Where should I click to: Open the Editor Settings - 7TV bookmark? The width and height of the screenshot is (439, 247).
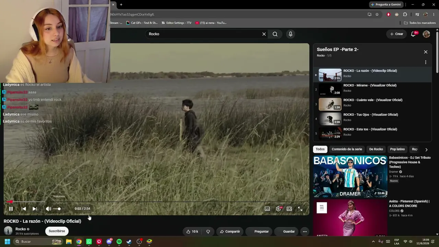click(x=176, y=23)
